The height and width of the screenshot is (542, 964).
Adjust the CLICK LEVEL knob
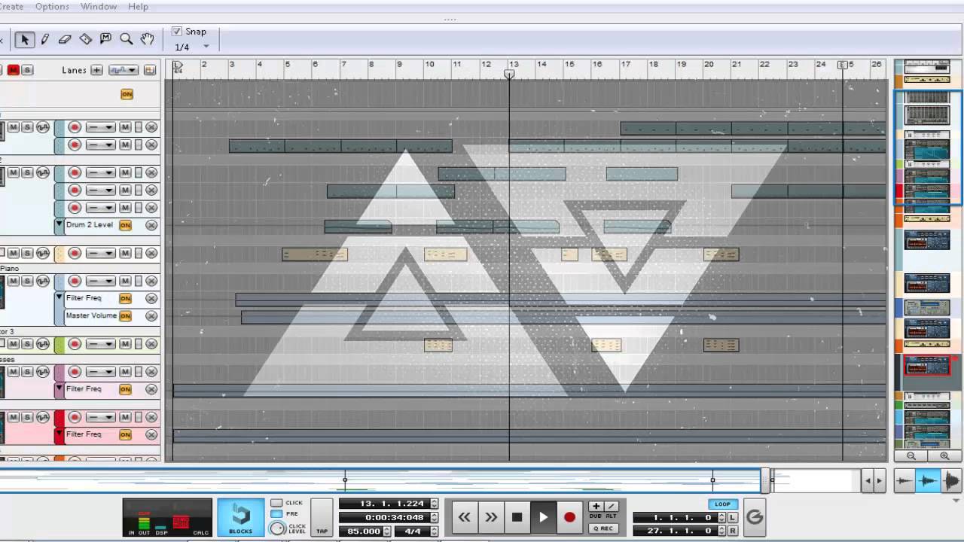pyautogui.click(x=277, y=528)
